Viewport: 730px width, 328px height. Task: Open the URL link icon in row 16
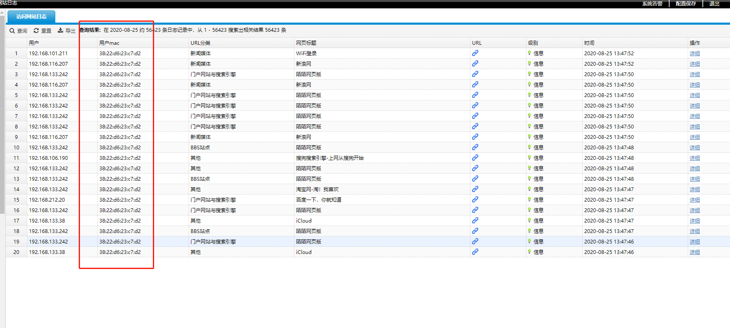tap(475, 210)
